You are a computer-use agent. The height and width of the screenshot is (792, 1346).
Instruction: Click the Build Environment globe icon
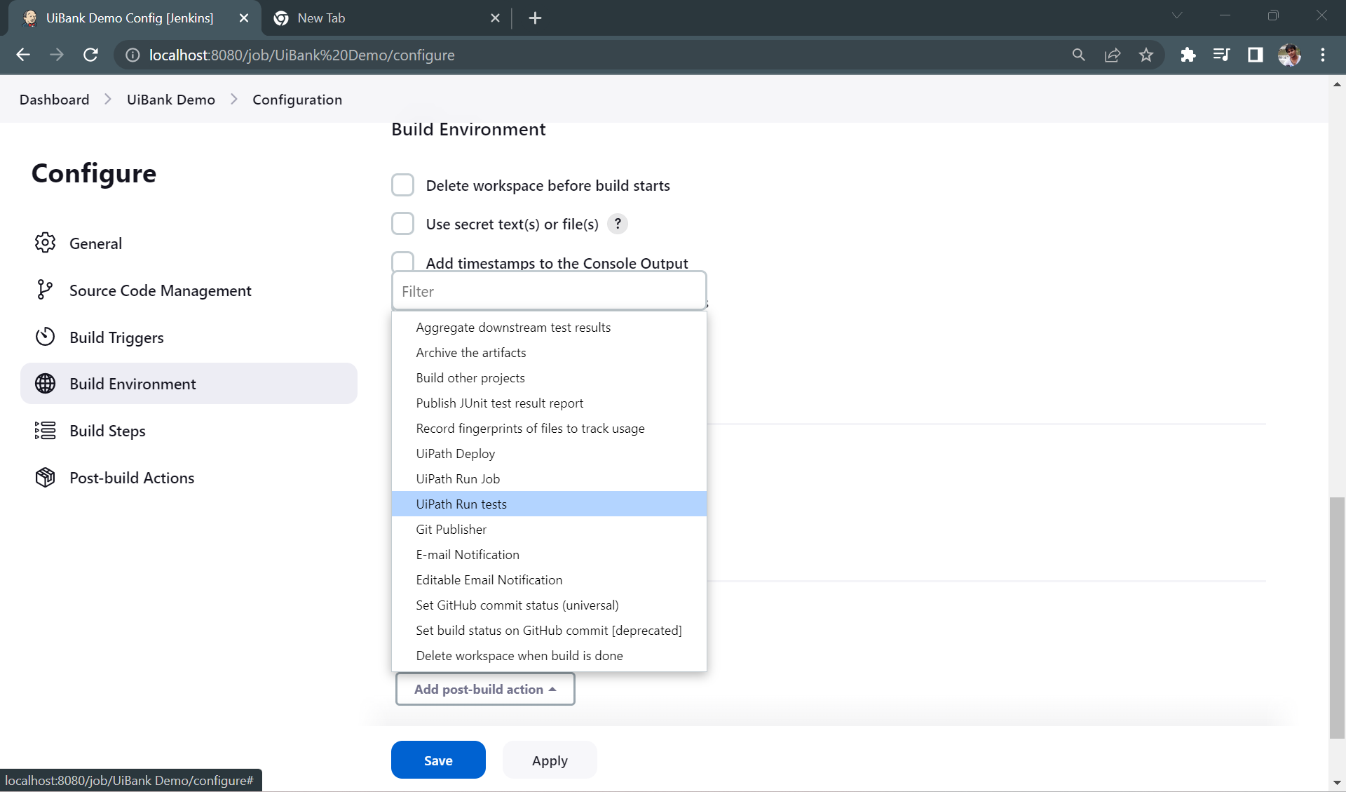(x=45, y=384)
